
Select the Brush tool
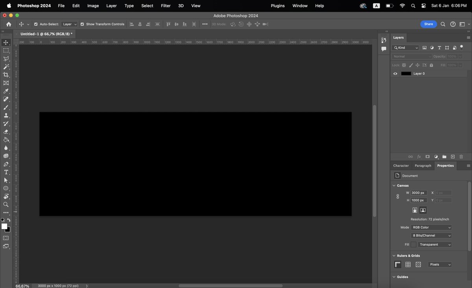tap(6, 107)
